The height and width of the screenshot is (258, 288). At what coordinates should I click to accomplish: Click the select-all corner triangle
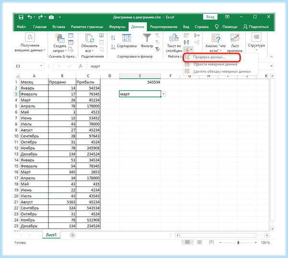tap(17, 76)
